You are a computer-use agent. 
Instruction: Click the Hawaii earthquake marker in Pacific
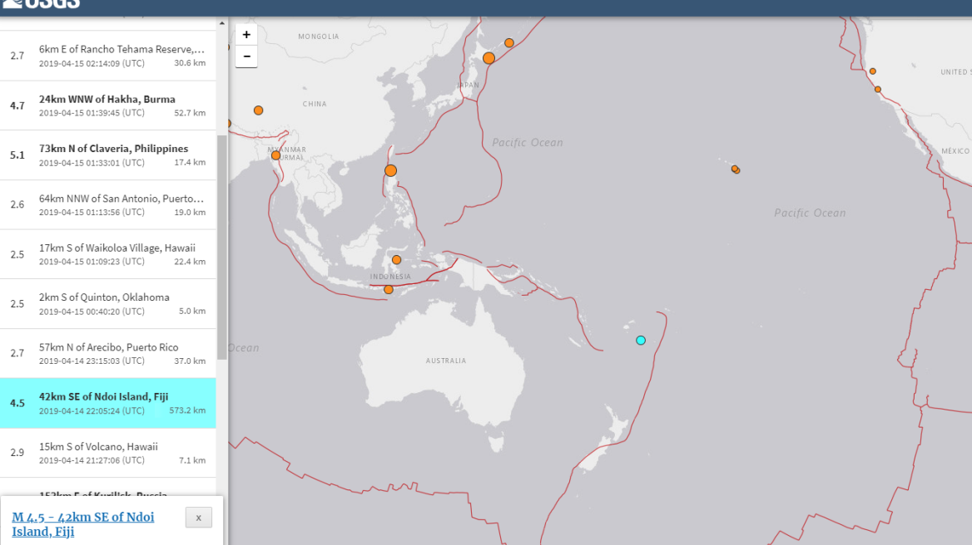pos(735,169)
